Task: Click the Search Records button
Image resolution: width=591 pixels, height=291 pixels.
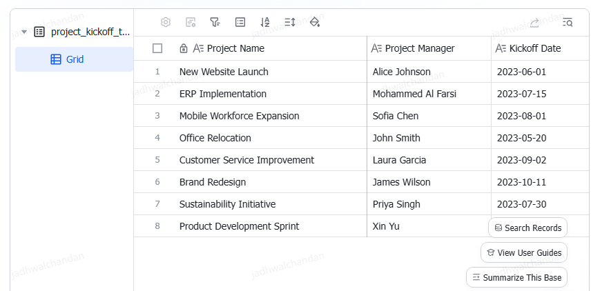Action: pos(527,228)
